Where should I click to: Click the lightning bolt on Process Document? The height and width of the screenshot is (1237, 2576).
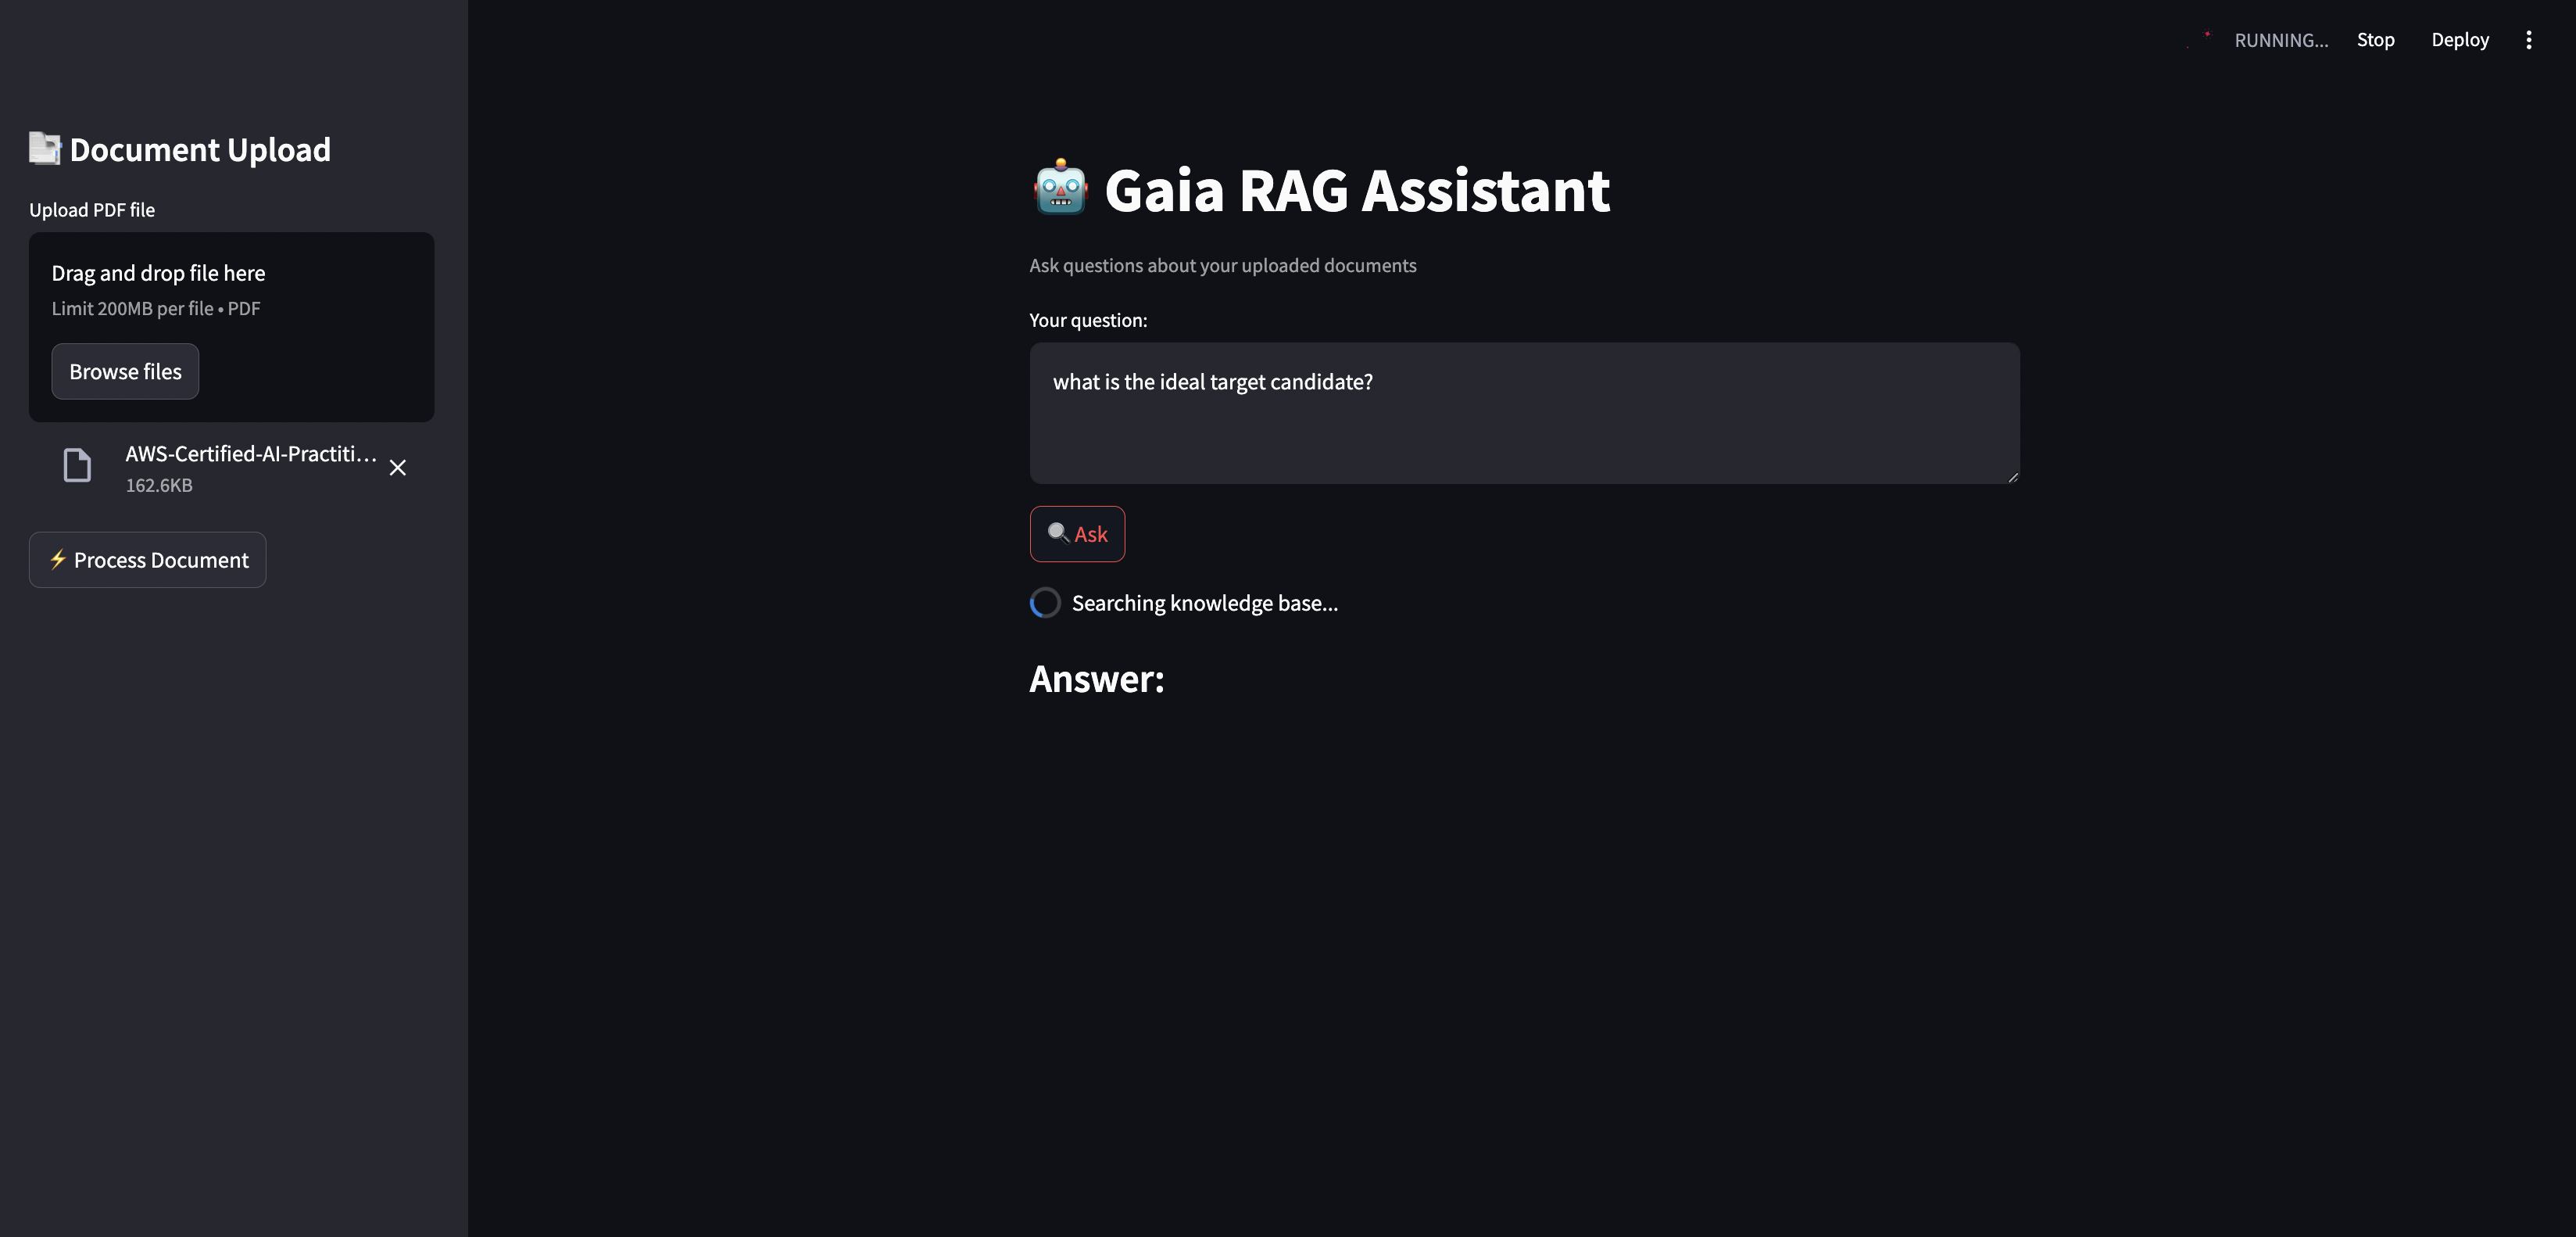click(x=58, y=559)
